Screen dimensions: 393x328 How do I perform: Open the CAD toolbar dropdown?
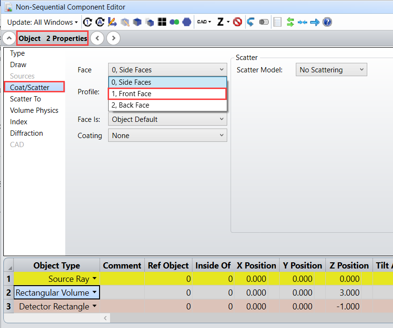(204, 22)
